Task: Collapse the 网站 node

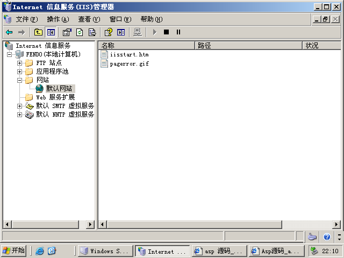Action: point(19,80)
